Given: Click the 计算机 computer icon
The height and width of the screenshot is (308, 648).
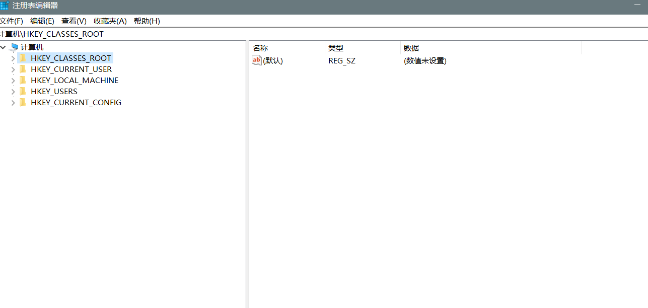Looking at the screenshot, I should pos(14,47).
